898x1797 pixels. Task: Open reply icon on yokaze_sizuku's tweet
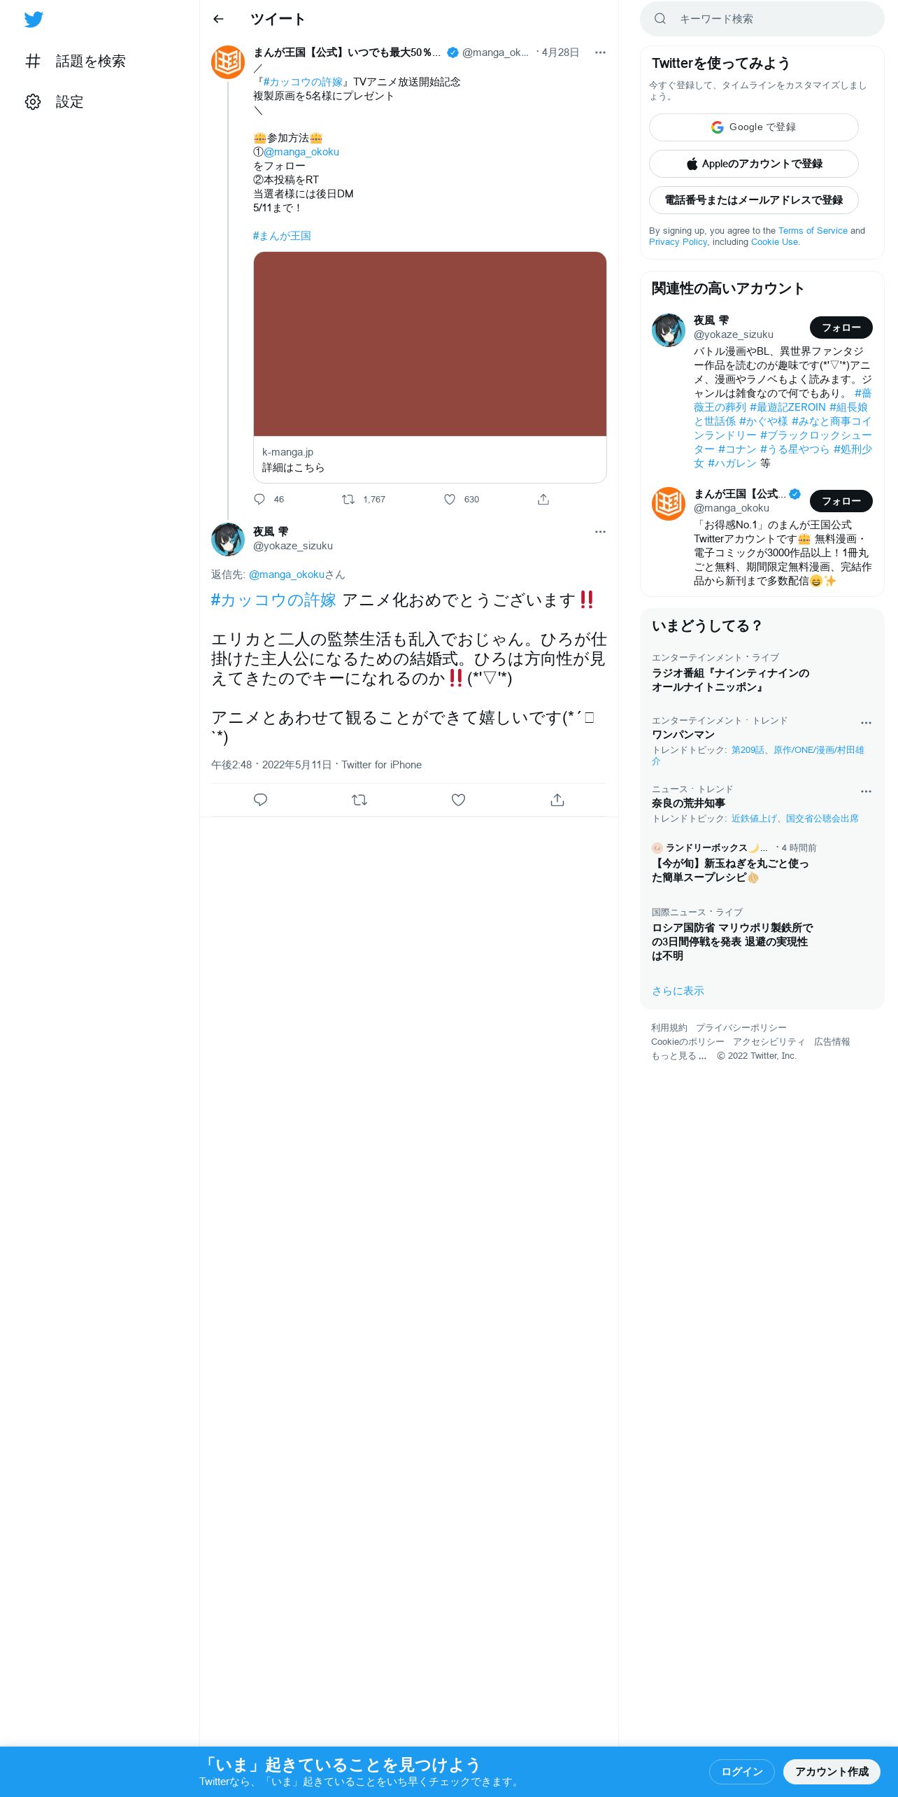[260, 800]
